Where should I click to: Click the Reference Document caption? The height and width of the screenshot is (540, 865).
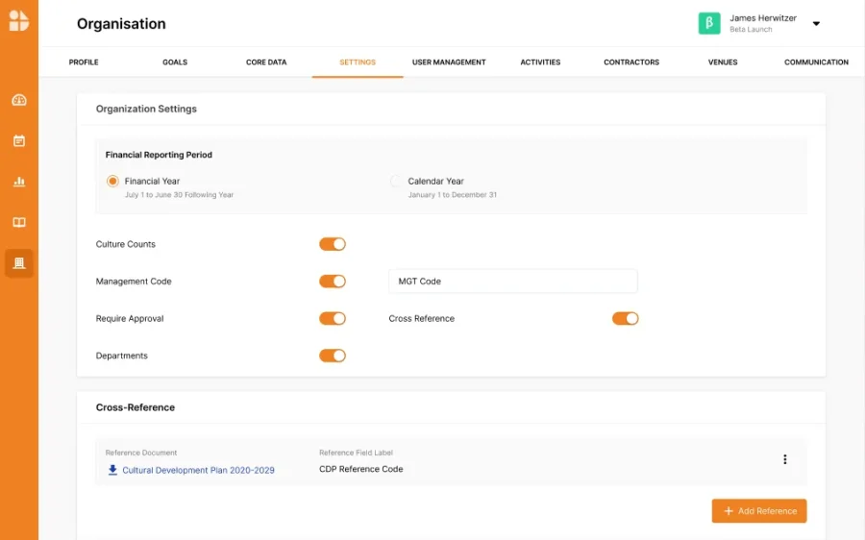141,453
